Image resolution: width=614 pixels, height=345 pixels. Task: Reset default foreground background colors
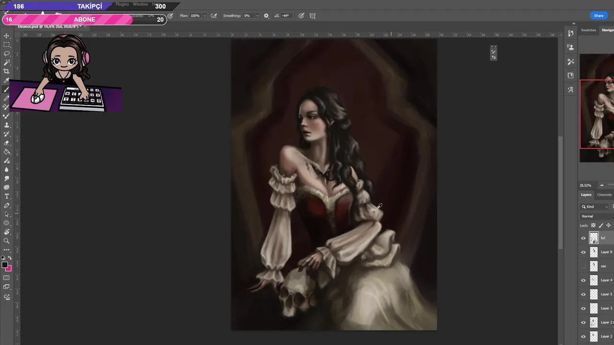[3, 258]
